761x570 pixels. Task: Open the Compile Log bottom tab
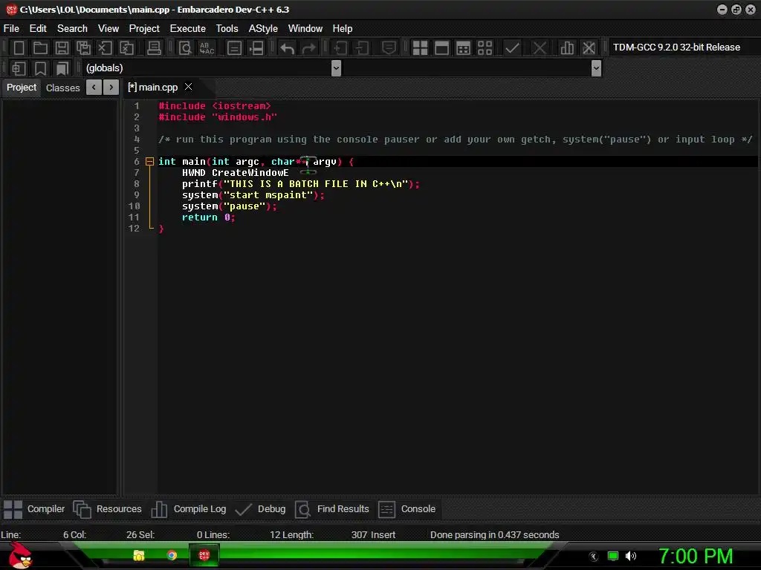[x=189, y=509]
